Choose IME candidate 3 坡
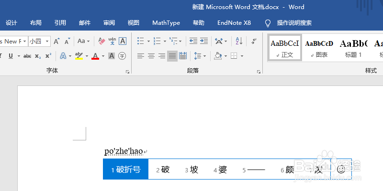The image size is (383, 191). tap(191, 170)
